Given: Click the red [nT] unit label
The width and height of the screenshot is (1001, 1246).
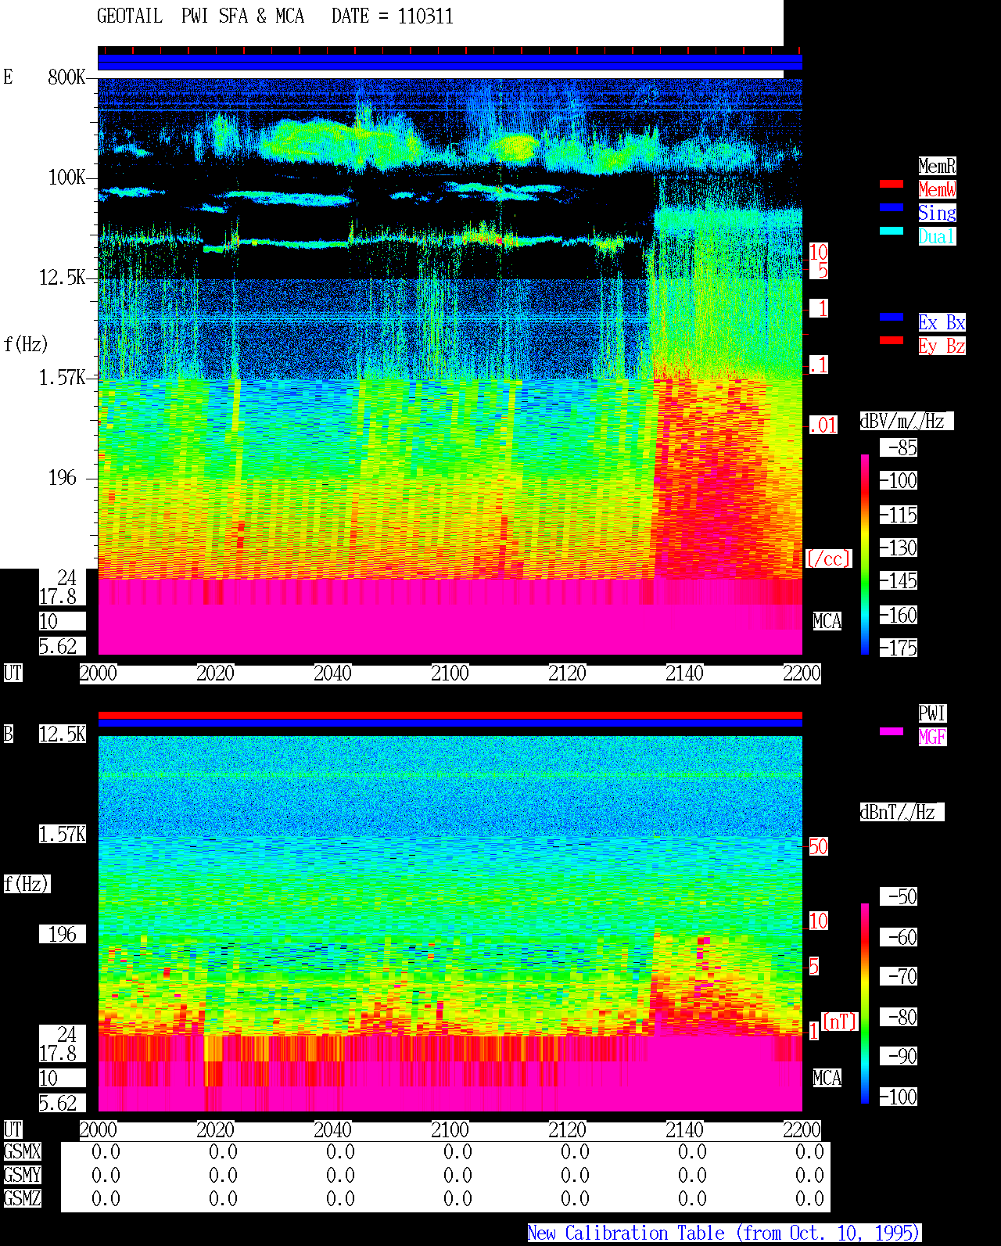Looking at the screenshot, I should tap(840, 1022).
